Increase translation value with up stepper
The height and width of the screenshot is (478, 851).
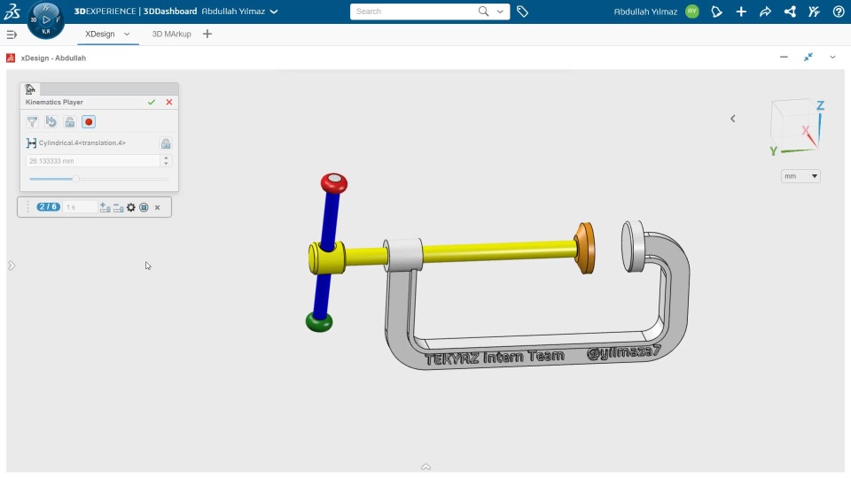(166, 158)
